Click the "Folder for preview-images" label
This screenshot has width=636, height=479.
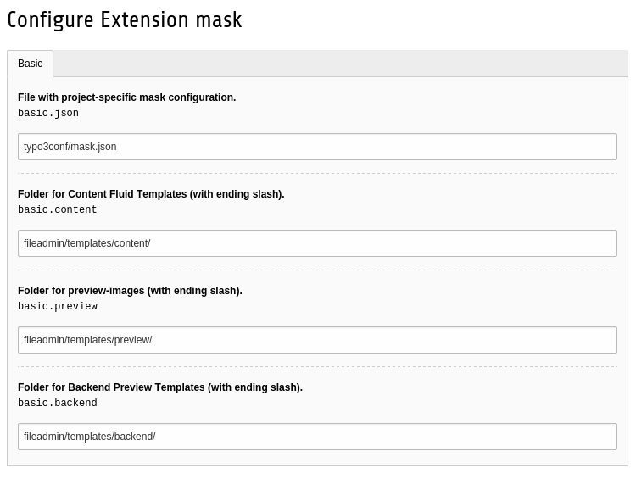[130, 291]
